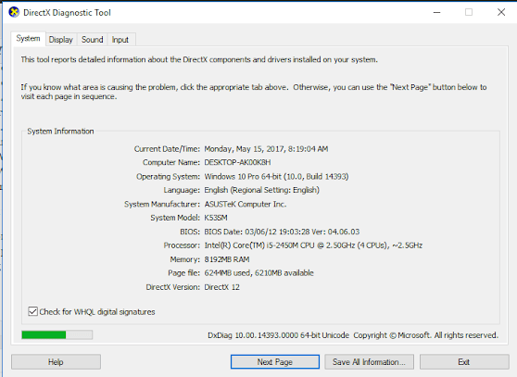Screen dimensions: 517x377
Task: Switch to the Display tab
Action: (60, 40)
